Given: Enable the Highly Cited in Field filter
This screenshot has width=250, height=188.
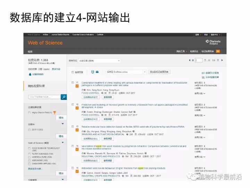Looking at the screenshot, I should [x=29, y=112].
